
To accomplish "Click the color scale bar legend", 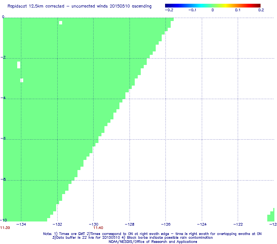I will click(x=213, y=6).
